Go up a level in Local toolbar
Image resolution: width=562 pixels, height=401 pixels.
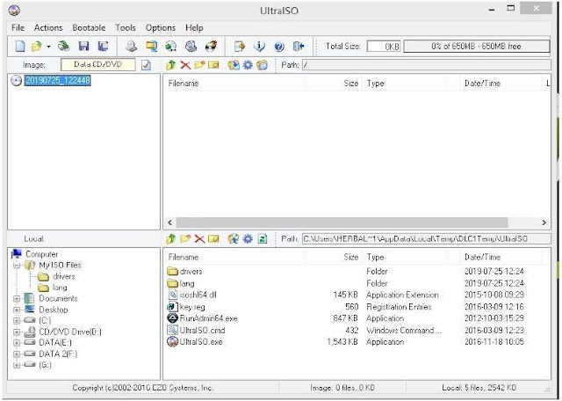tap(170, 238)
